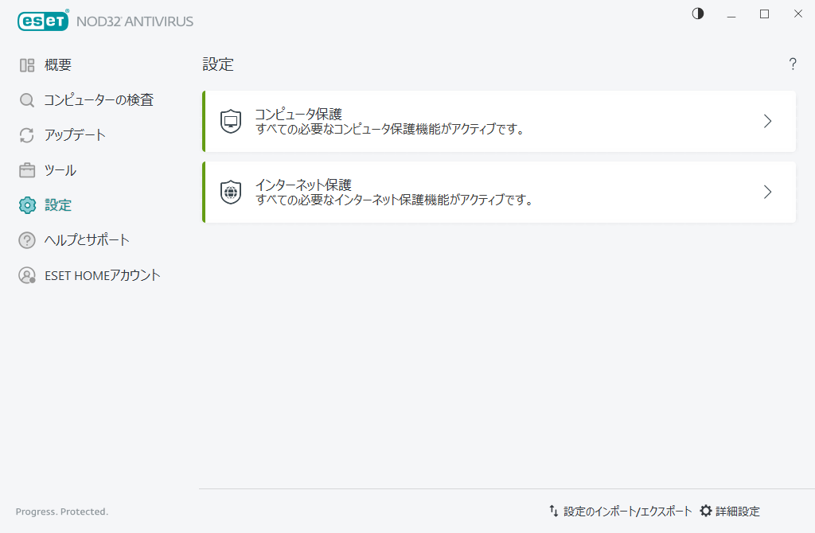Click the インターネット保護 panel card
Viewport: 815px width, 533px height.
(499, 192)
